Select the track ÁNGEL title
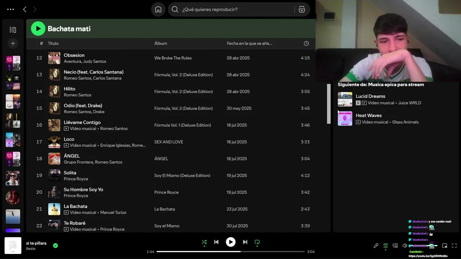This screenshot has height=259, width=461. click(x=72, y=156)
